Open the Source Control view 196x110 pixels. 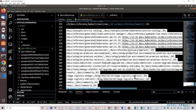[10, 30]
